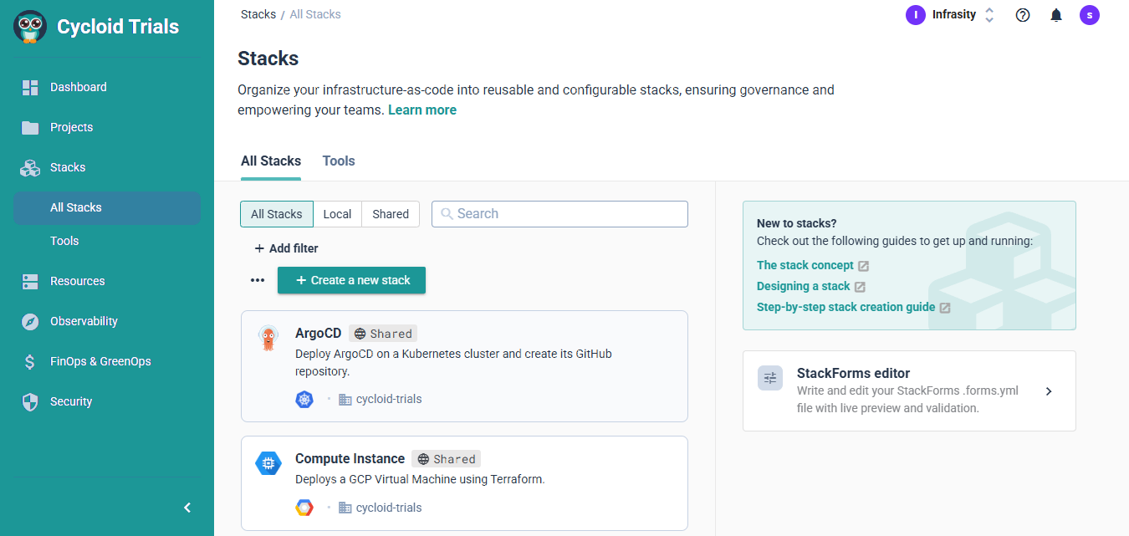Select the All Stacks filter toggle
The image size is (1129, 536).
(277, 214)
